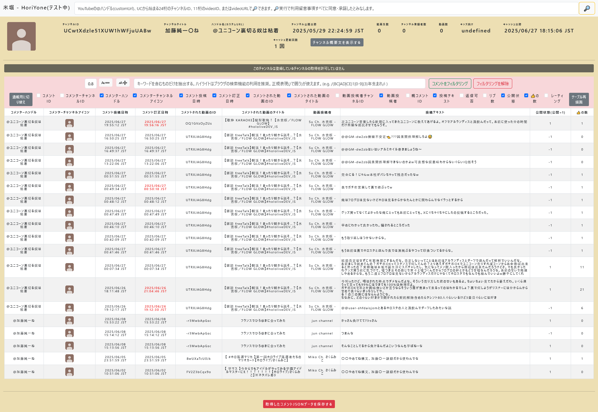
Task: Click commenter avatar icon in 13:22:06 row
Action: [x=70, y=162]
